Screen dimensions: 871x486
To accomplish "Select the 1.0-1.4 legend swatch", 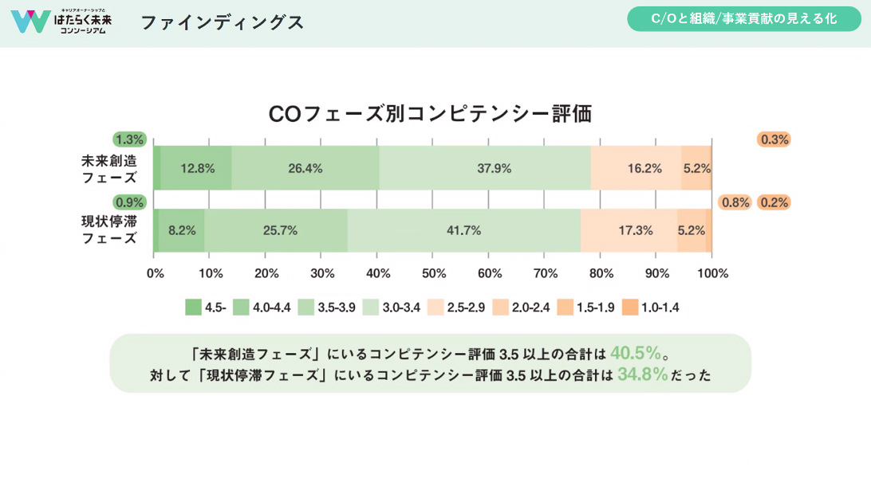I will click(x=630, y=307).
